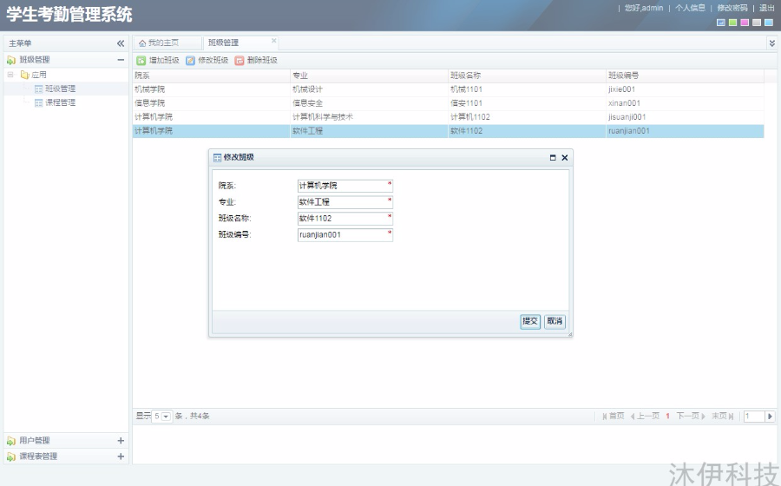Click the 修改班级 edit icon
Image resolution: width=781 pixels, height=486 pixels.
click(x=190, y=60)
